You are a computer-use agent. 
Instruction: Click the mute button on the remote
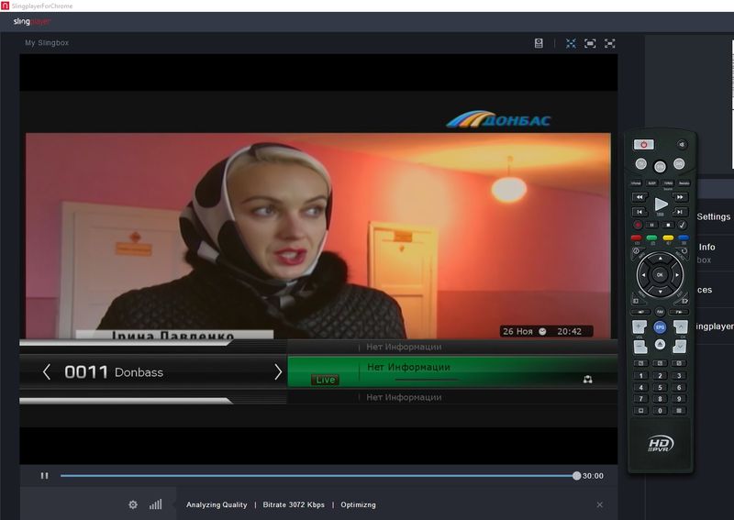[681, 144]
